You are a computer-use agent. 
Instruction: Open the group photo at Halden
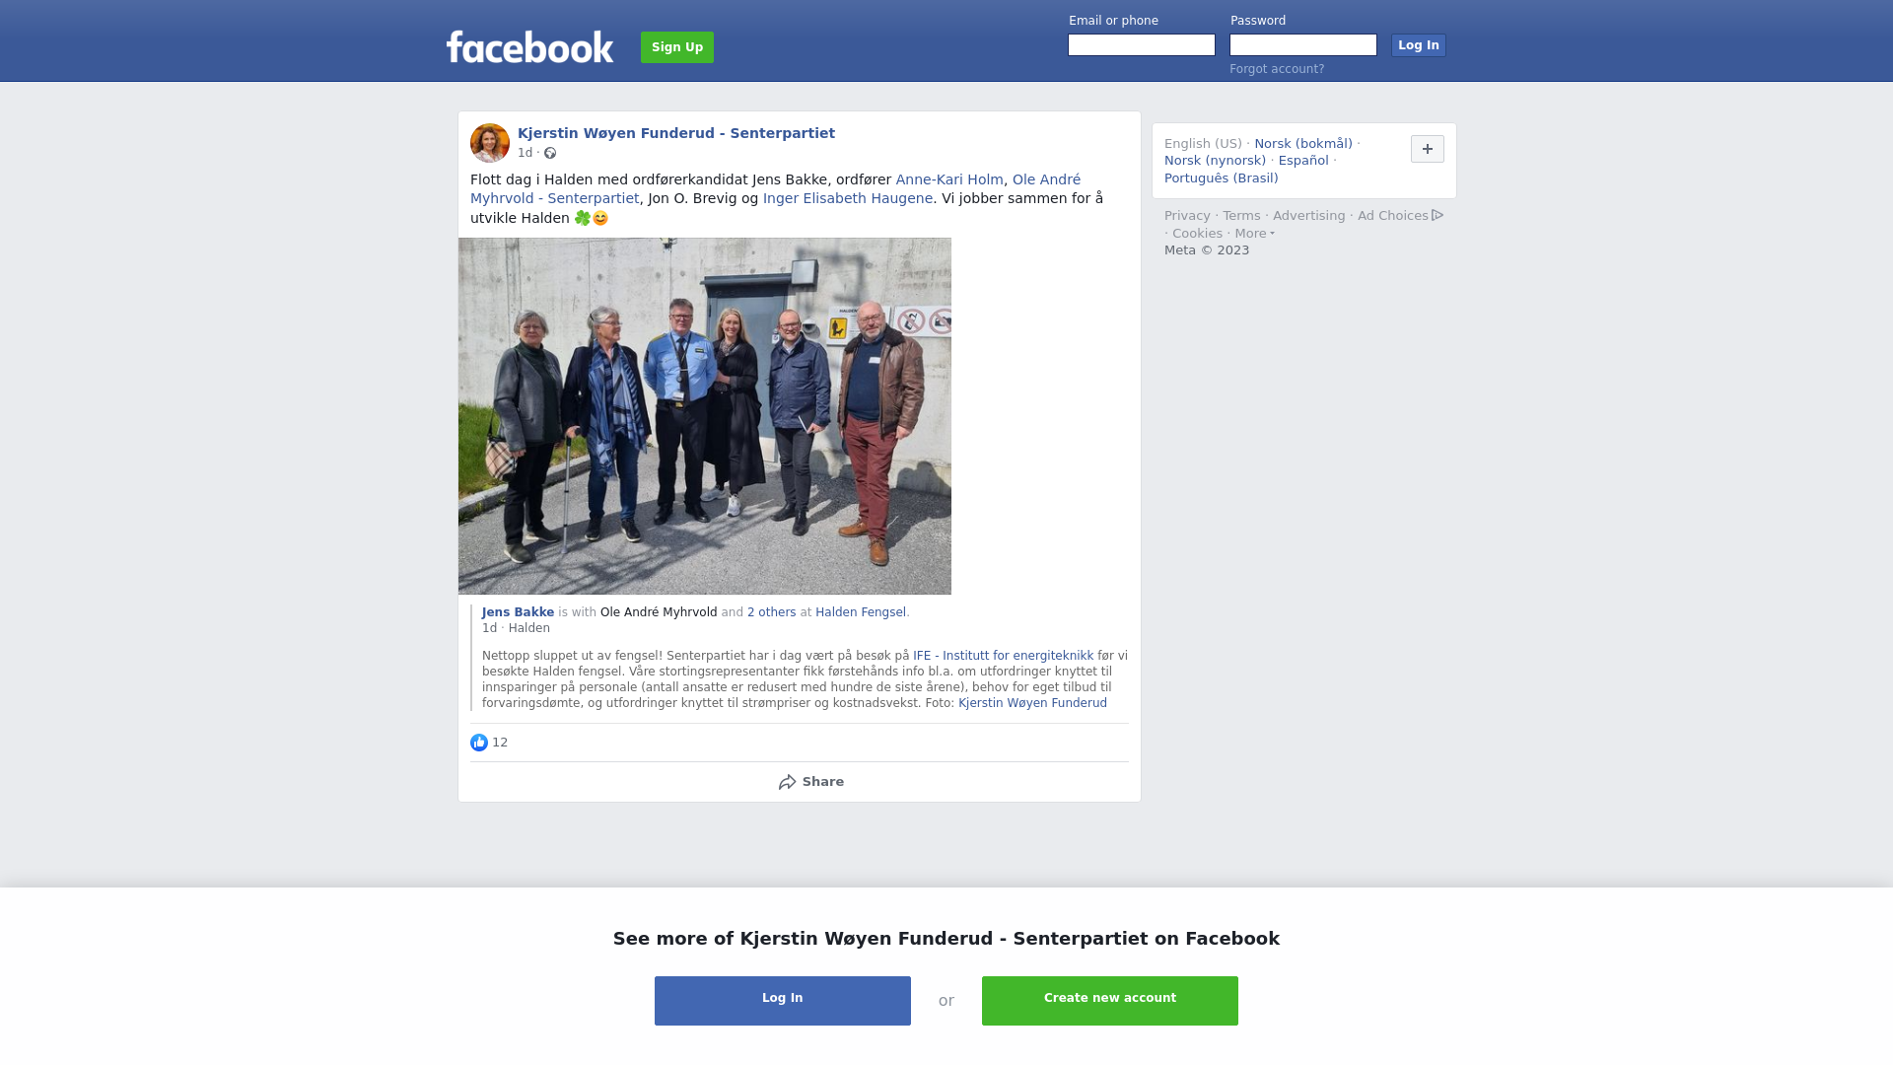click(705, 416)
